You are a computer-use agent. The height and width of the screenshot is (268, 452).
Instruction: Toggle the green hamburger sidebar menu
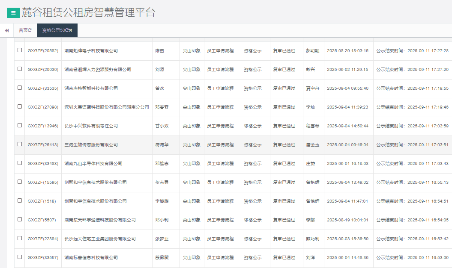point(13,13)
